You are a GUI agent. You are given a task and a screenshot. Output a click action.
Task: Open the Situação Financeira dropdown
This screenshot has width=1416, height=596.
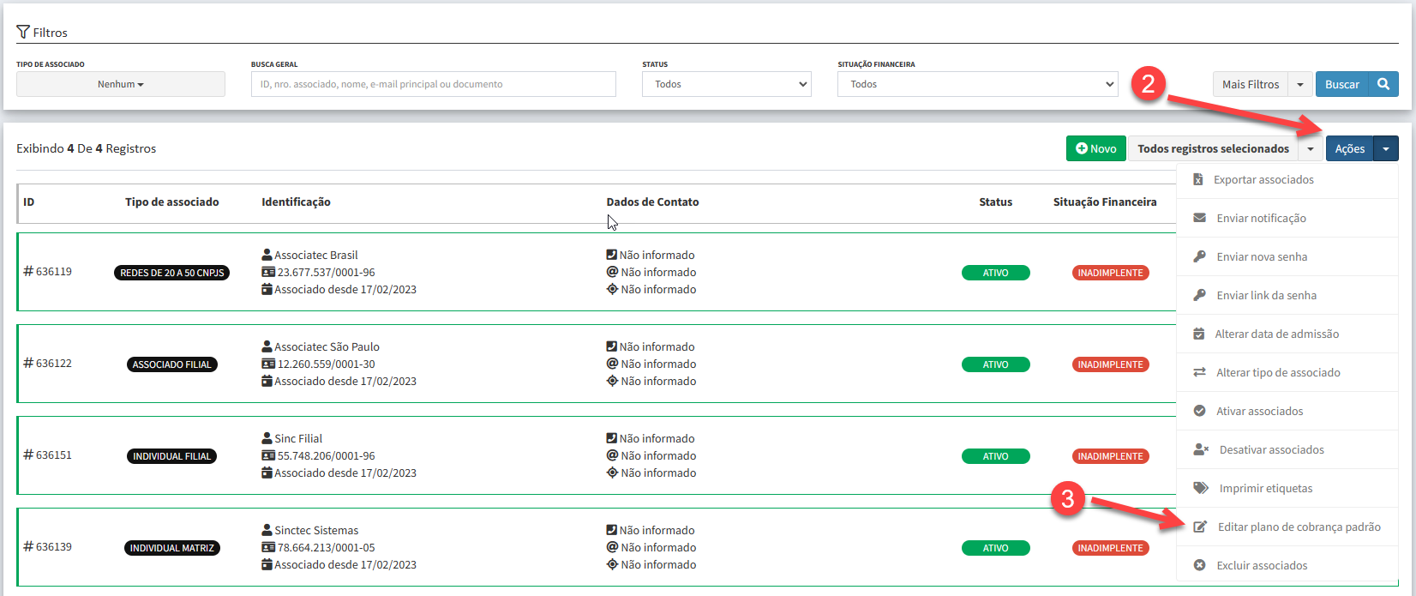tap(977, 84)
